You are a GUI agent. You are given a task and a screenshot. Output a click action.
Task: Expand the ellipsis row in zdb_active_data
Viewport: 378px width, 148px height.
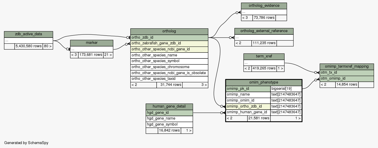click(28, 40)
